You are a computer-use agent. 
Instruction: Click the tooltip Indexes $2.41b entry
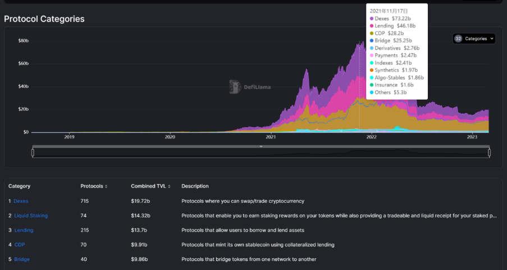coord(391,63)
